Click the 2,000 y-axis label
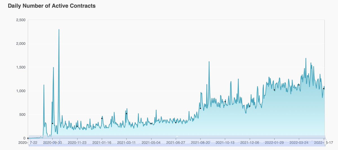Image resolution: width=338 pixels, height=150 pixels. coord(21,44)
